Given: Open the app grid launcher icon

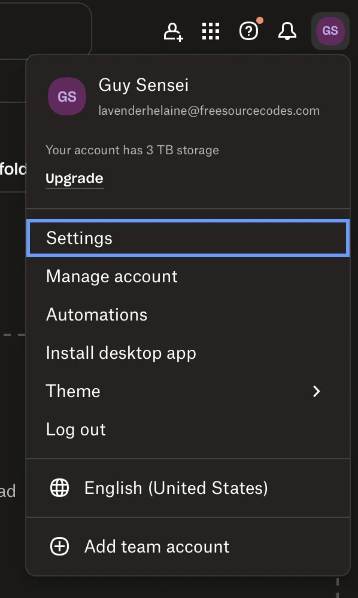Looking at the screenshot, I should click(211, 31).
